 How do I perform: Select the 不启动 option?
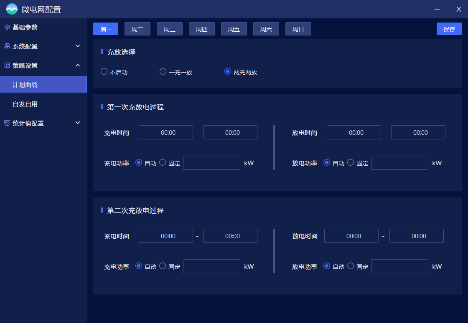point(104,71)
